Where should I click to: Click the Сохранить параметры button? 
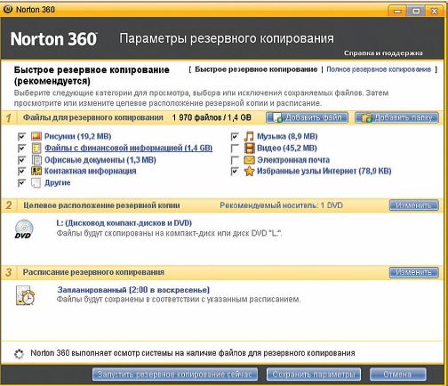(x=314, y=374)
